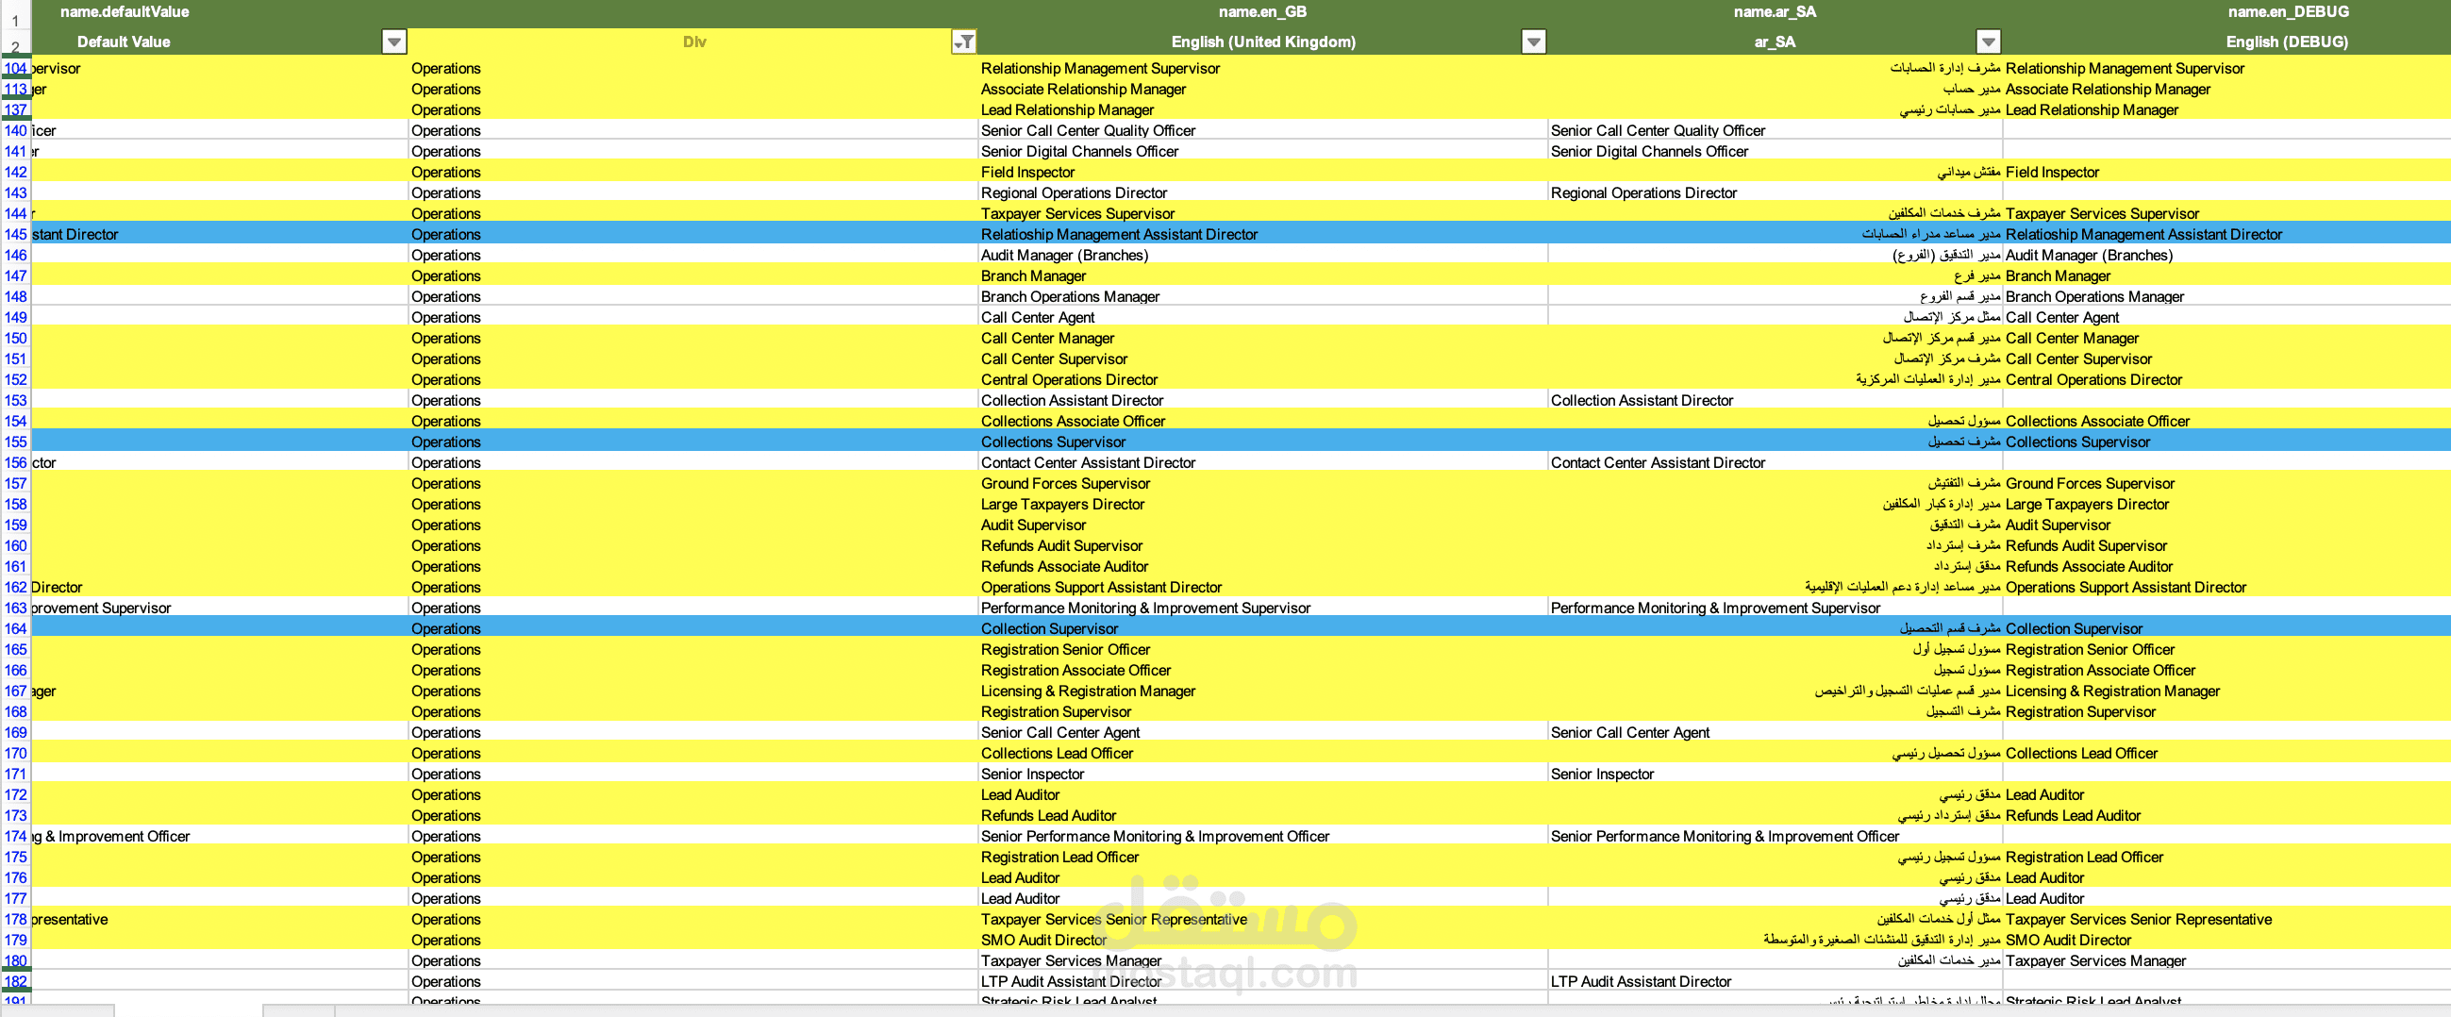Screen dimensions: 2451x1017
Task: Click Operations Support Assistant Director in en_GB column
Action: pos(1101,587)
